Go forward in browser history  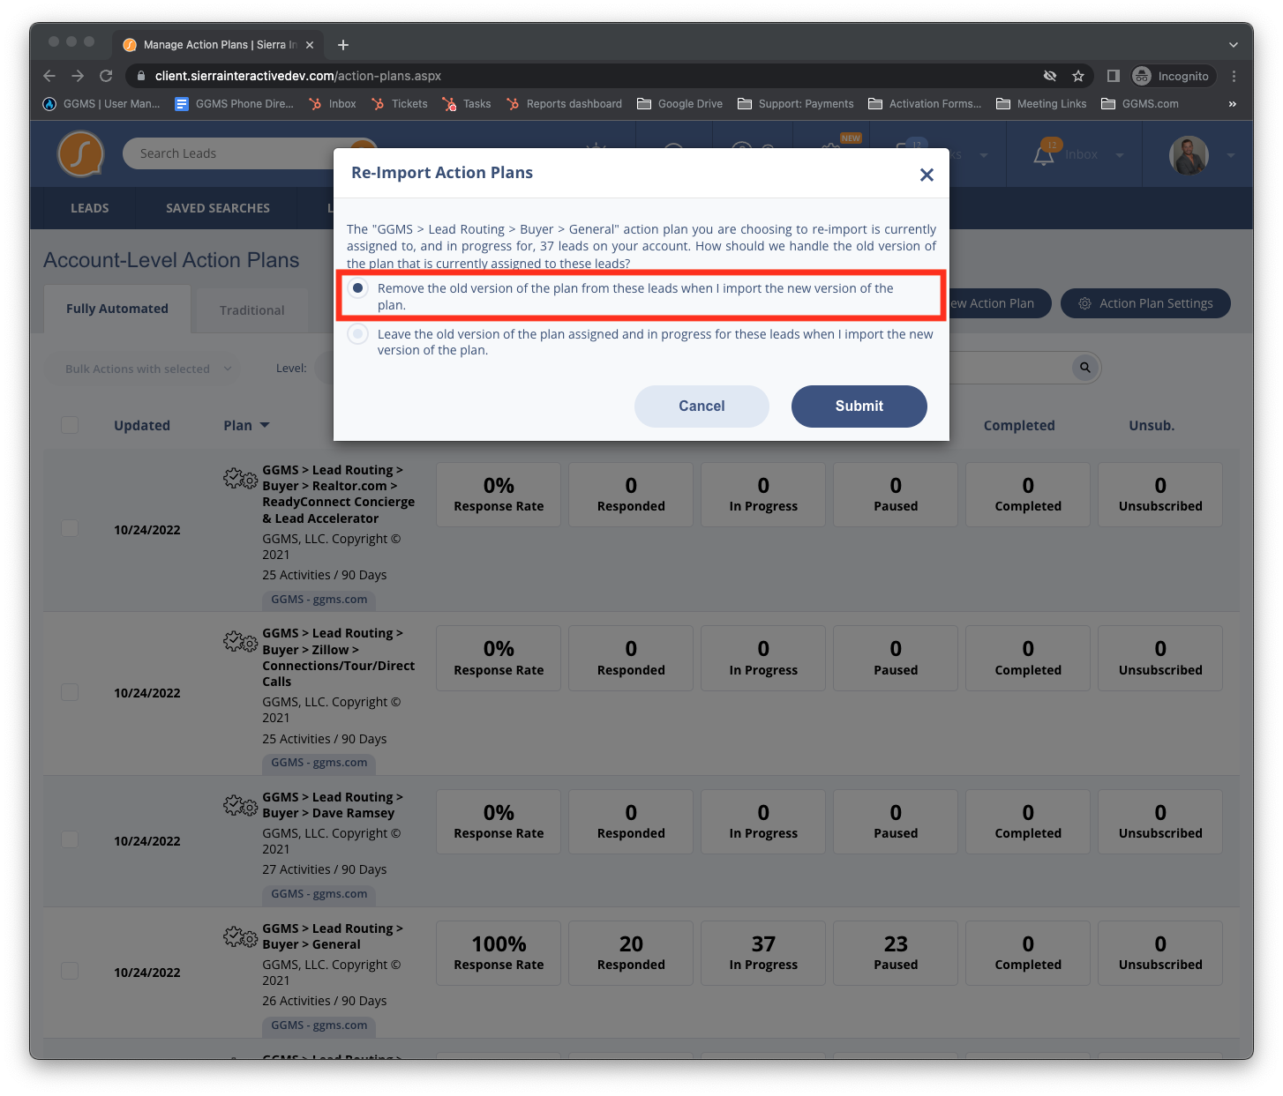pyautogui.click(x=78, y=76)
